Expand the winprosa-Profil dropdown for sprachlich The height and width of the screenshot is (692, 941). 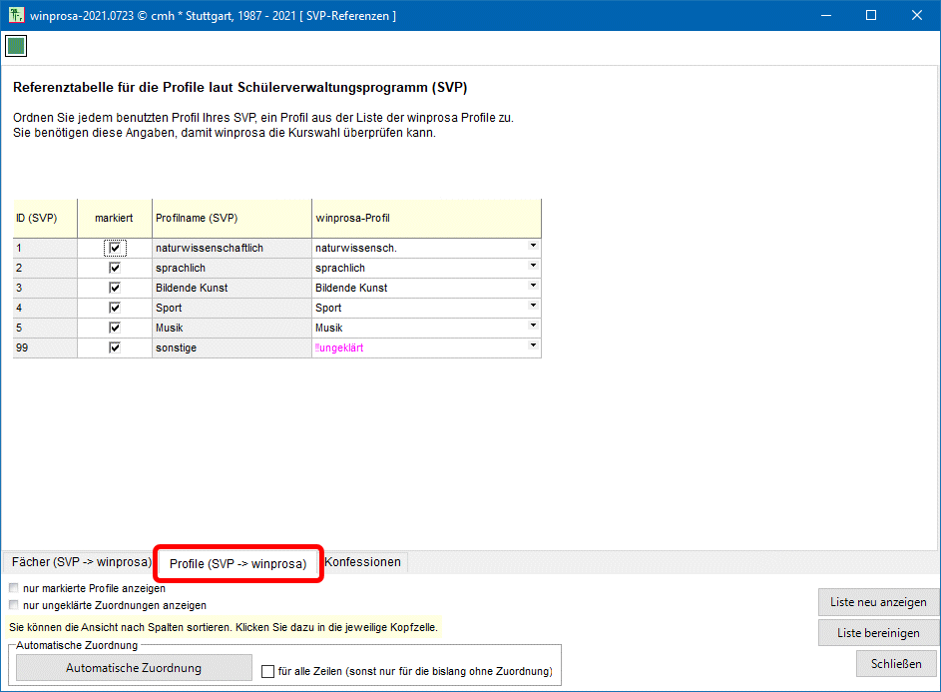[x=533, y=266]
